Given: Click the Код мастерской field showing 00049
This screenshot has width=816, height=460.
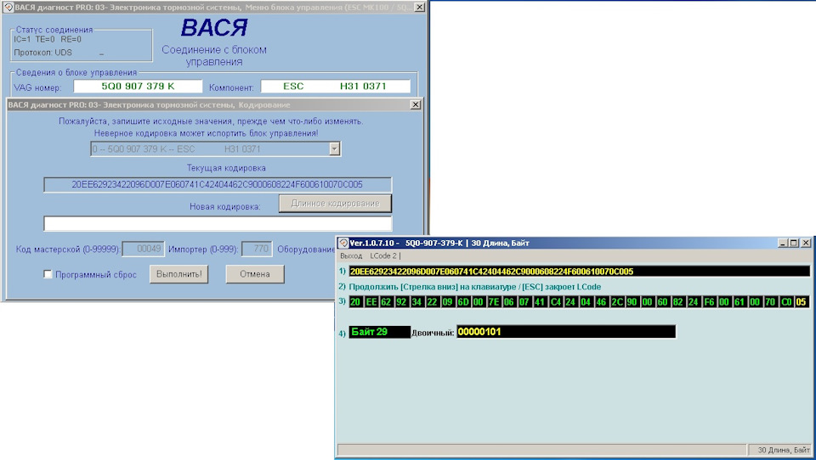Looking at the screenshot, I should coord(143,249).
